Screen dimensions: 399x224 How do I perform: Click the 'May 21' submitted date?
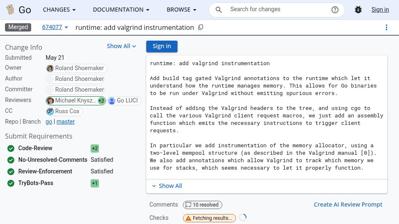point(55,58)
